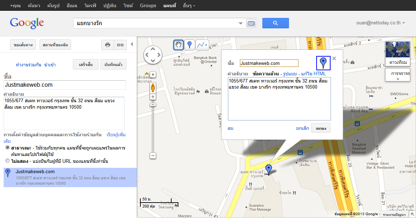
Task: Zoom out with the minus button
Action: pos(153,156)
